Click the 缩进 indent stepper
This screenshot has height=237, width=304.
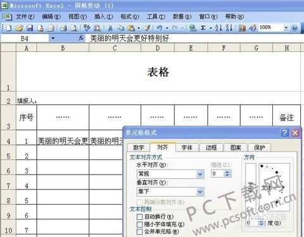tap(227, 174)
